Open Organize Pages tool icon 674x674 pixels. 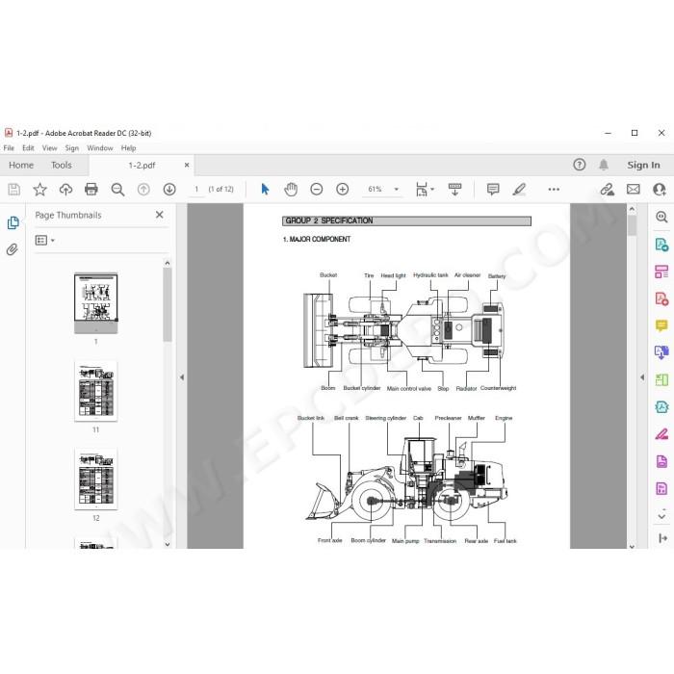coord(661,272)
